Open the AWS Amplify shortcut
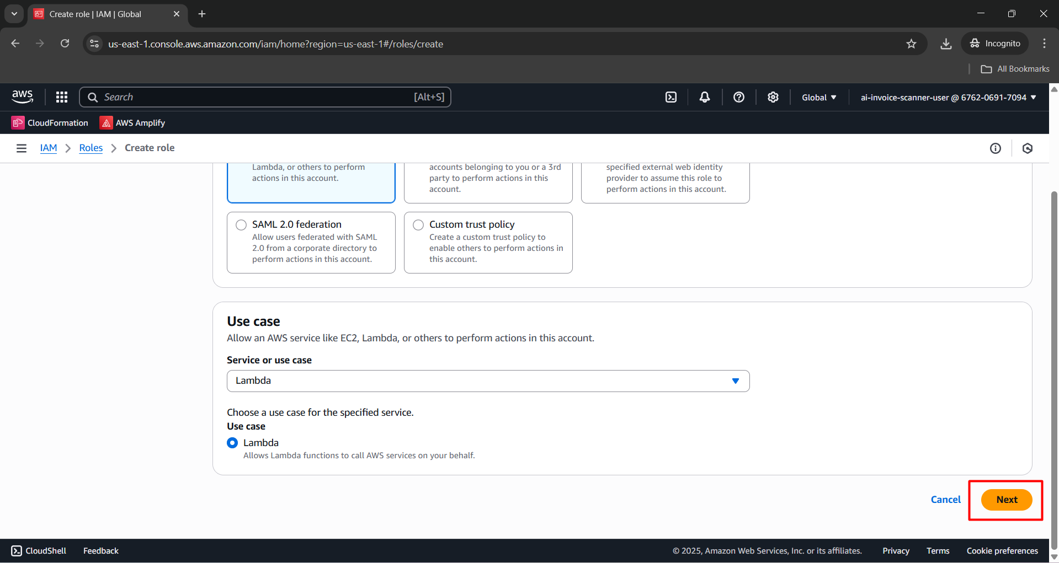1059x563 pixels. pos(132,122)
